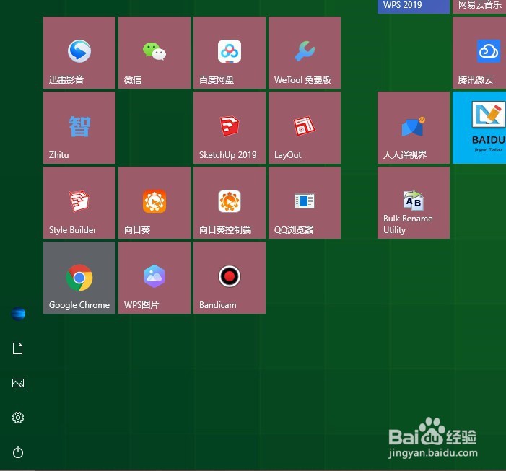Image resolution: width=506 pixels, height=471 pixels.
Task: Open the WPS 2019 tile
Action: tap(414, 6)
